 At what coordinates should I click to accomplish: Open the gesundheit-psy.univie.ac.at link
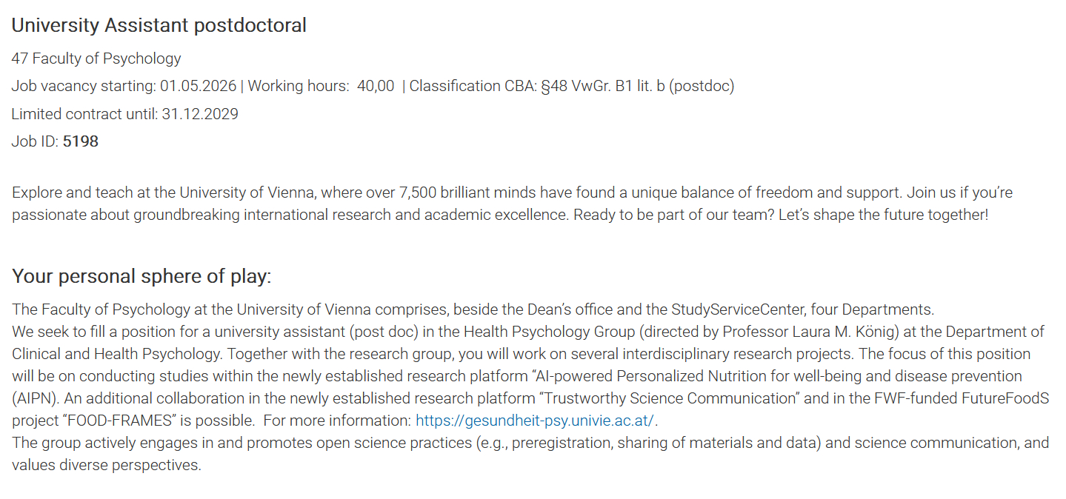click(x=535, y=421)
